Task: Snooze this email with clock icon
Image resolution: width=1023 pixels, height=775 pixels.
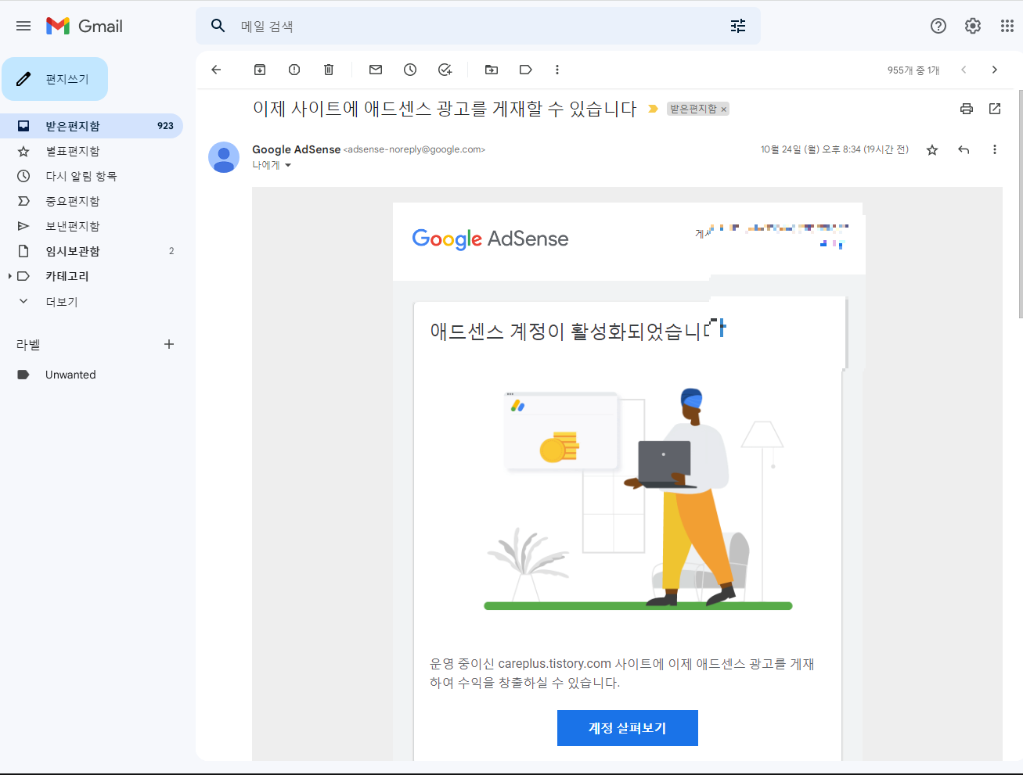Action: pos(410,70)
